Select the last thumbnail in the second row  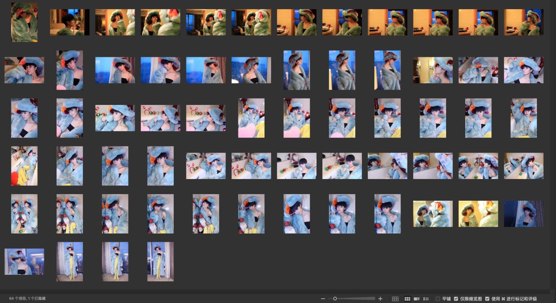[523, 70]
